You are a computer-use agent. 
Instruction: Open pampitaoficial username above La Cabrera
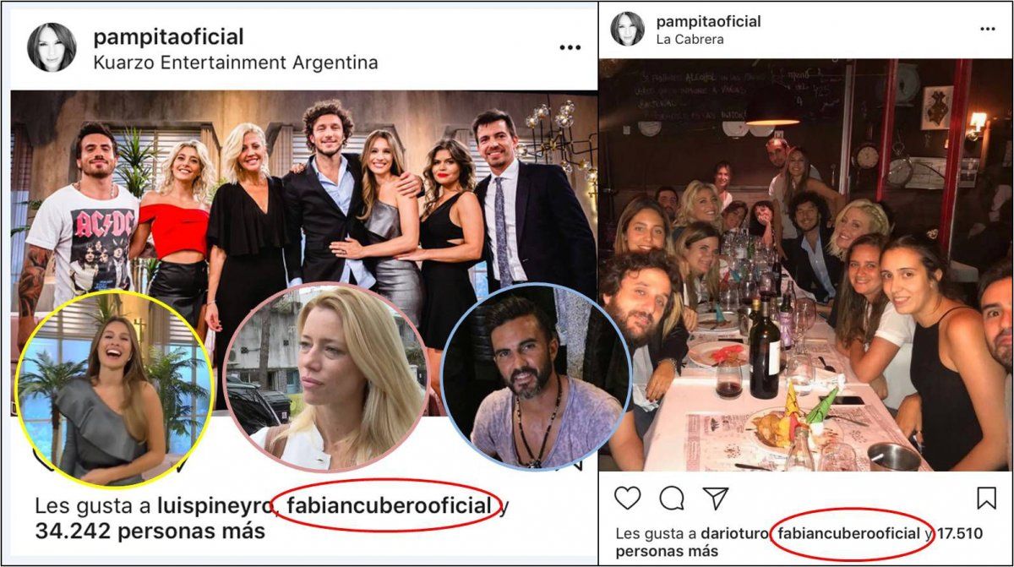[x=708, y=21]
